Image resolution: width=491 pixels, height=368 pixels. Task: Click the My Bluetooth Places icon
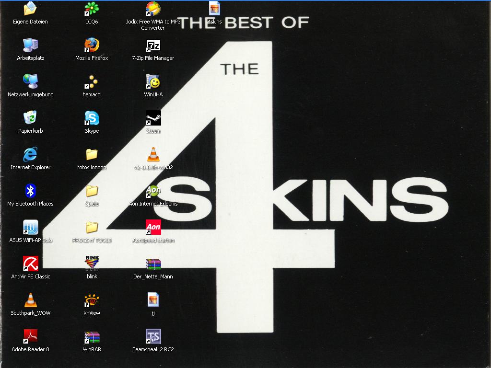click(x=30, y=191)
